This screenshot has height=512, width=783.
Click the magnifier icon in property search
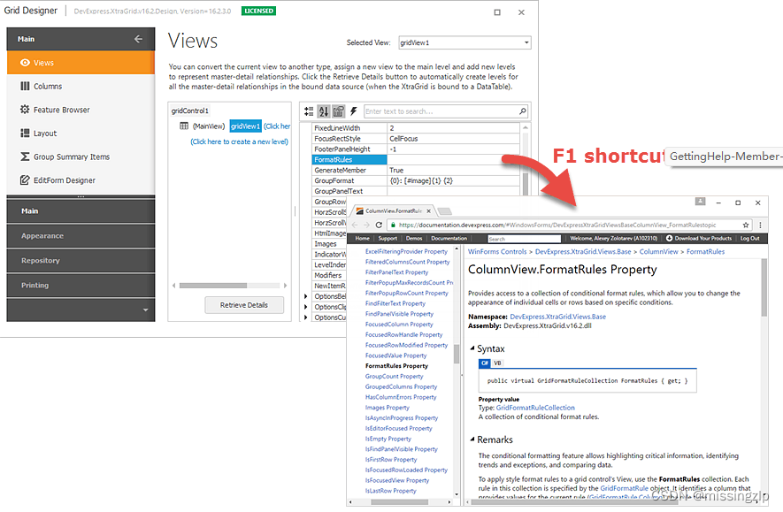[522, 111]
